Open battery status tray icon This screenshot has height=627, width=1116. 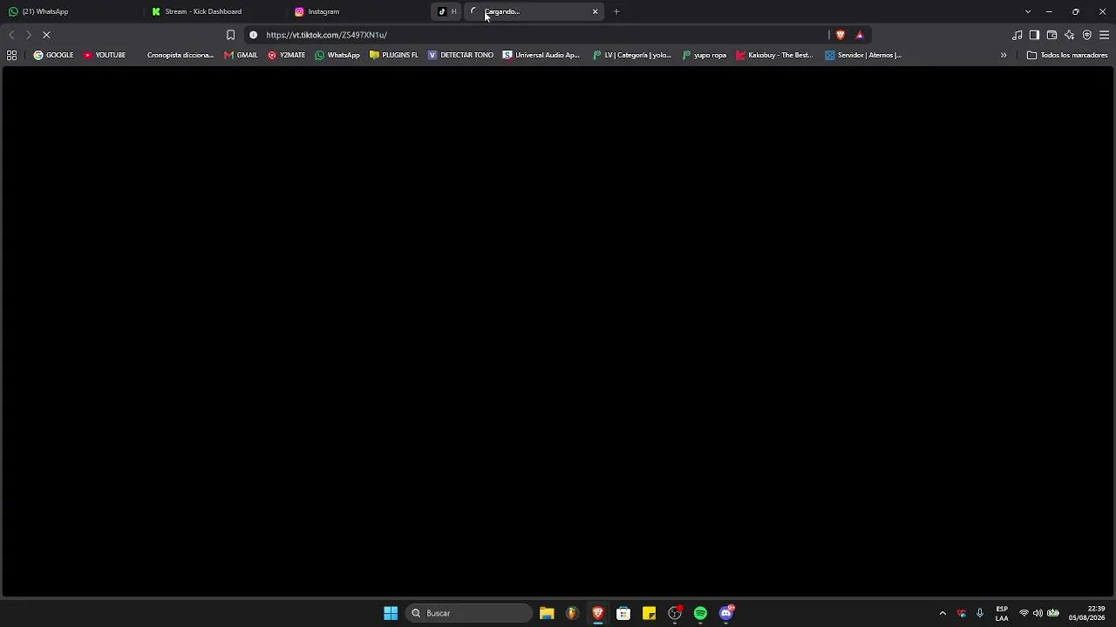click(x=1053, y=613)
